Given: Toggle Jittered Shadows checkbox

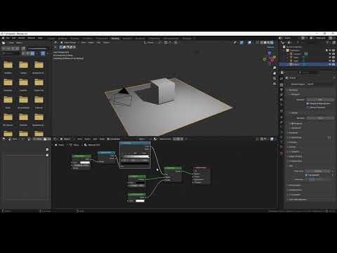Looking at the screenshot, I should (x=308, y=107).
